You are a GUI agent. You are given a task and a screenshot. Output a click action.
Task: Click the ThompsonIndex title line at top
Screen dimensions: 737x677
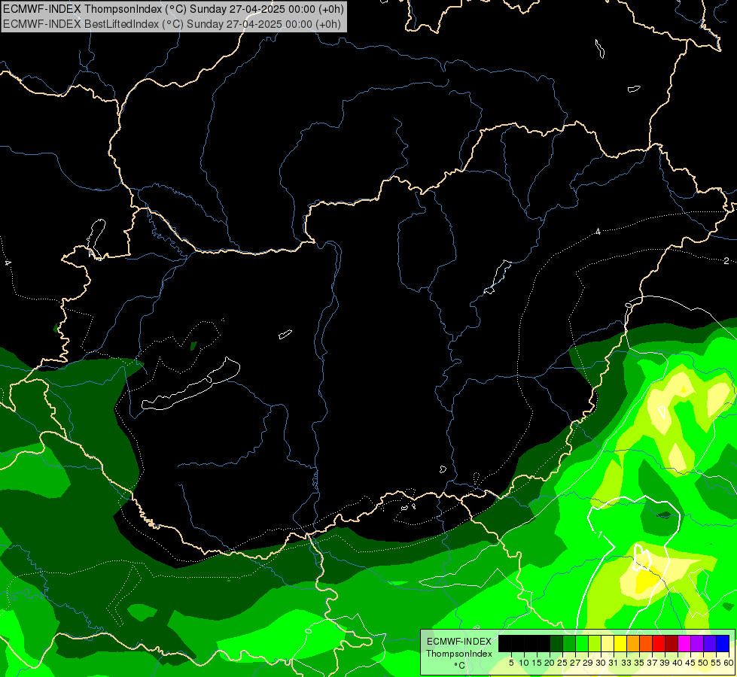173,8
